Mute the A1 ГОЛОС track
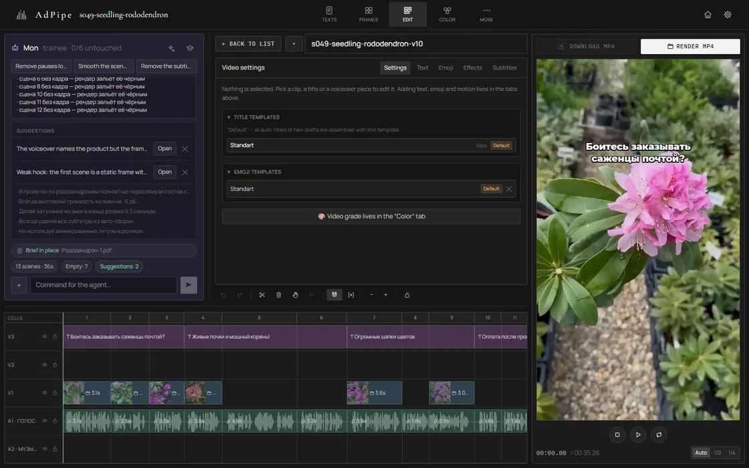This screenshot has width=749, height=468. (44, 421)
